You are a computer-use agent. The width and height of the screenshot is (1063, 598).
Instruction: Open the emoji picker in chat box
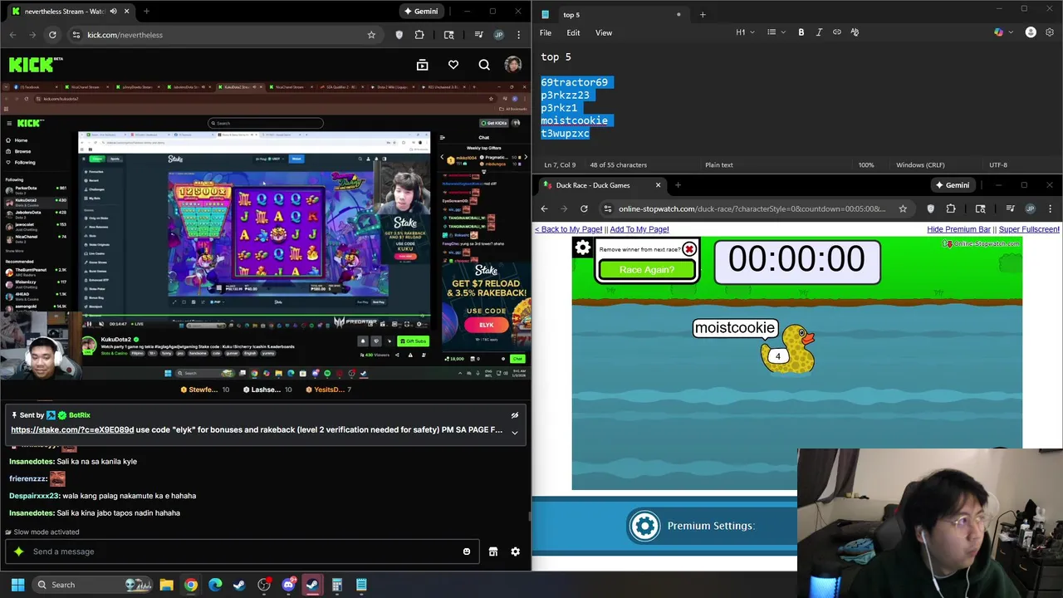(x=467, y=551)
